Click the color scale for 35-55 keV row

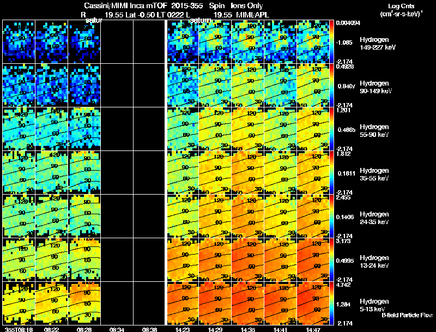331,173
